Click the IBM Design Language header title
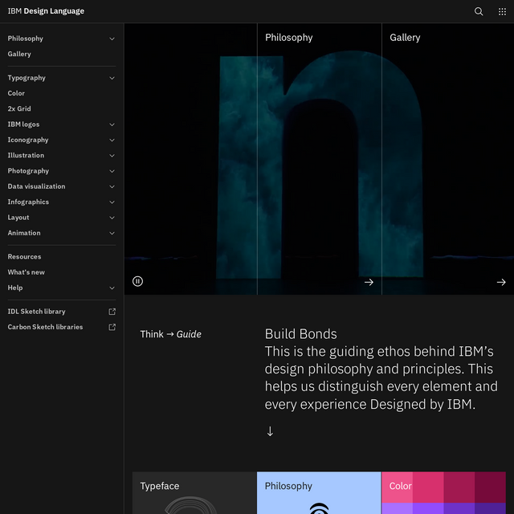Viewport: 514px width, 514px height. tap(46, 11)
